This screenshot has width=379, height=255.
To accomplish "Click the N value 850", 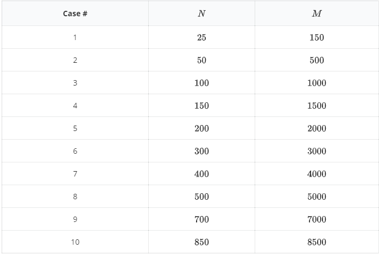I will [x=201, y=242].
